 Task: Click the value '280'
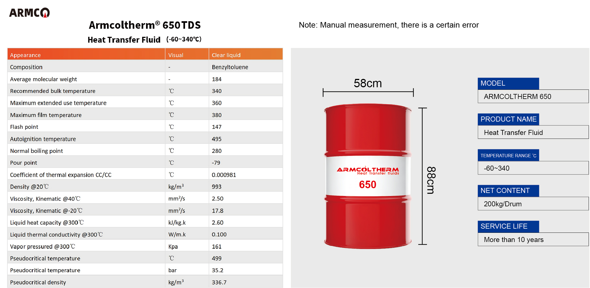point(217,151)
